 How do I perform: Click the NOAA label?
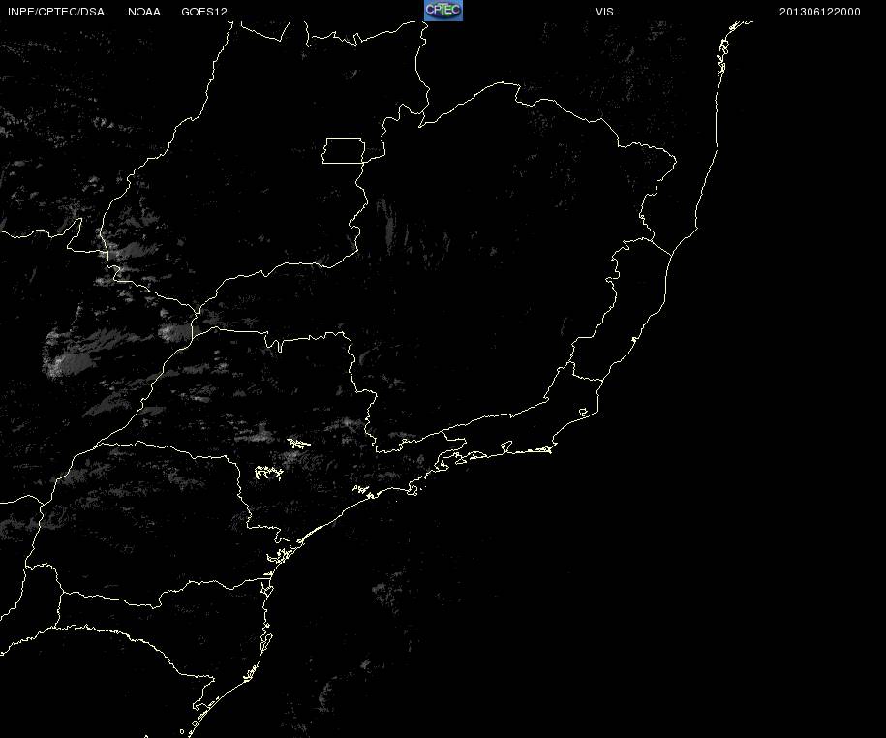click(x=144, y=12)
